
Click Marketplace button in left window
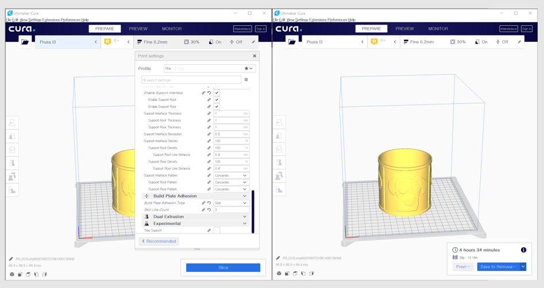[x=242, y=29]
